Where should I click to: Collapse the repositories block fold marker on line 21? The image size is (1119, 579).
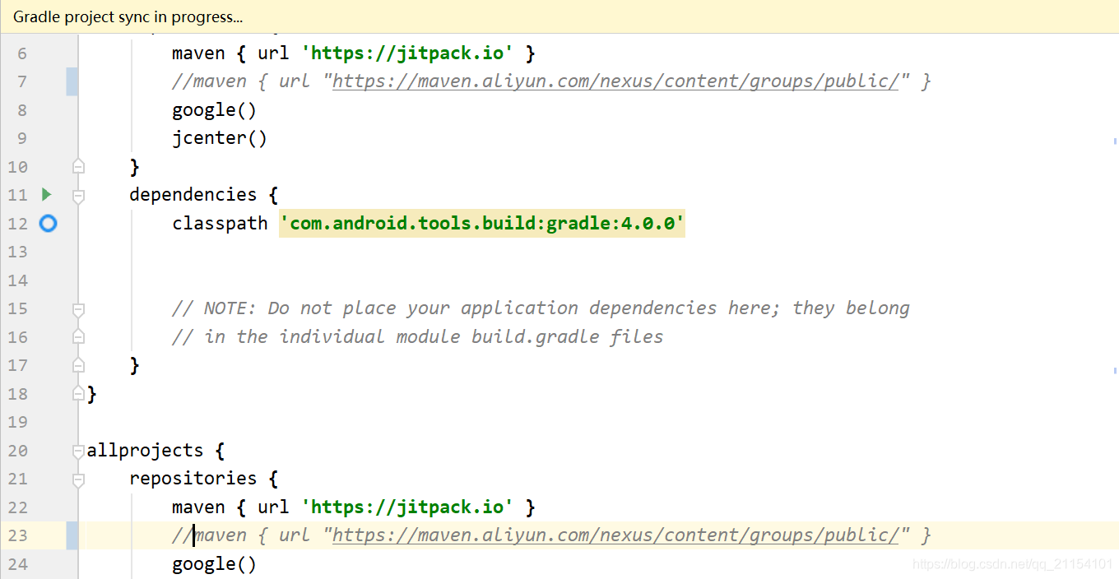[x=78, y=478]
